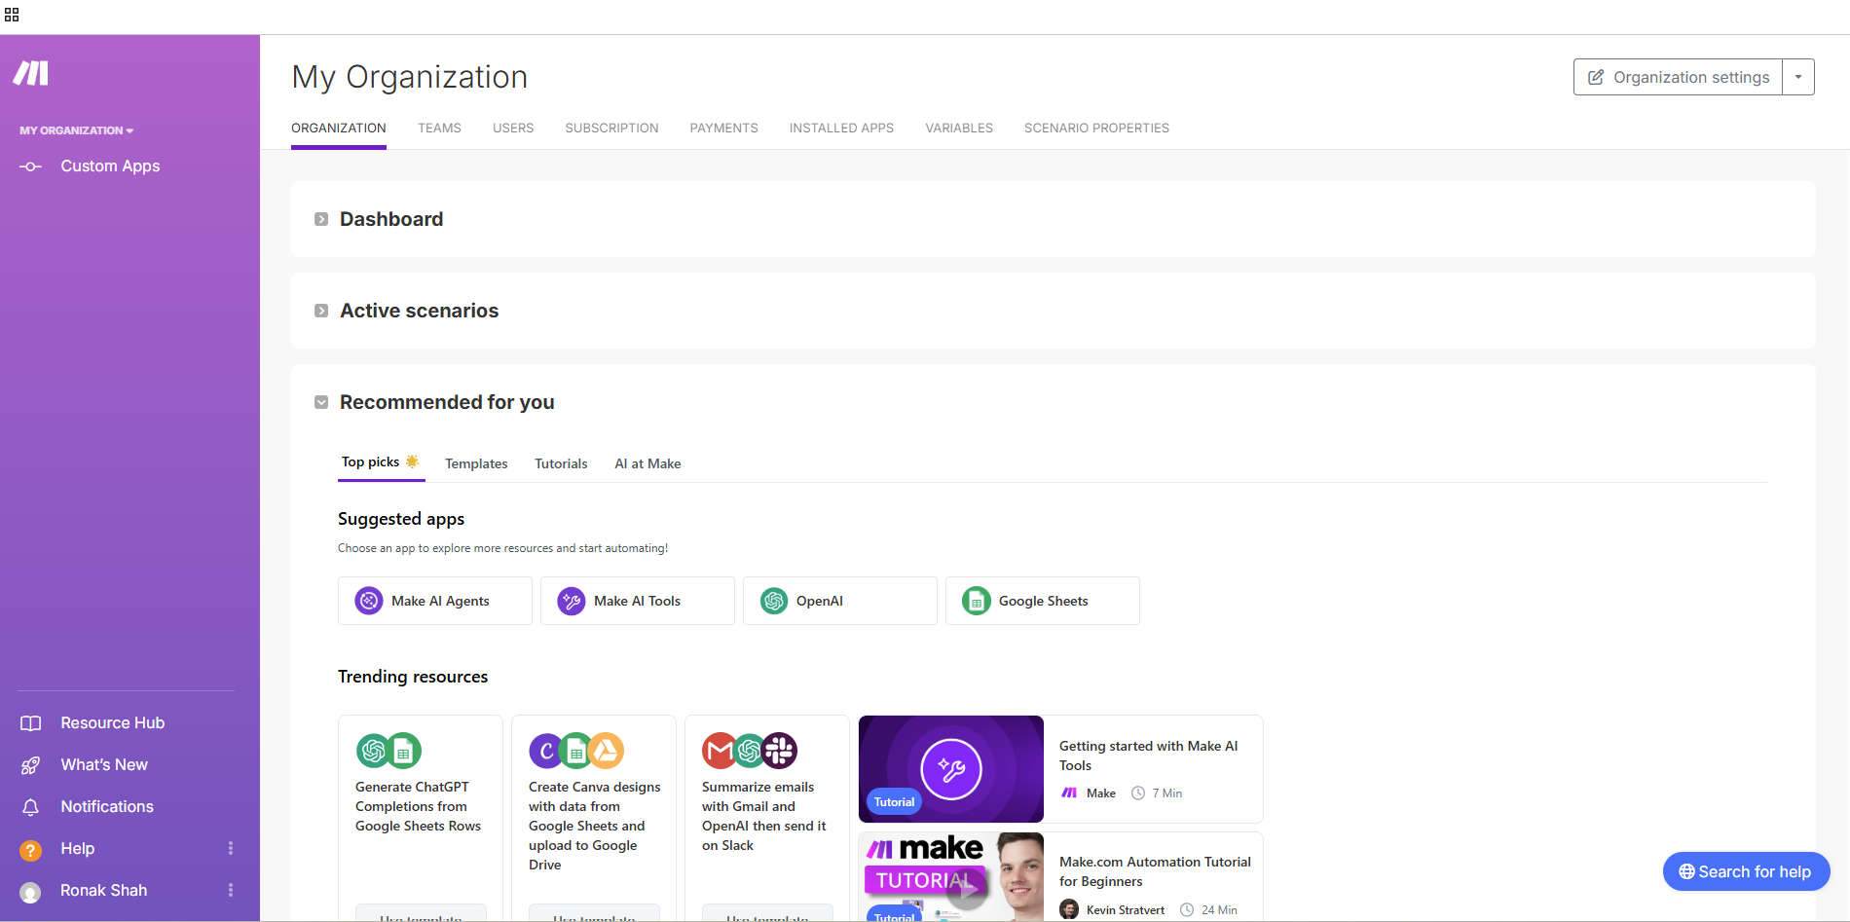Open the Create Canva designs template card
1850x922 pixels.
[x=594, y=818]
